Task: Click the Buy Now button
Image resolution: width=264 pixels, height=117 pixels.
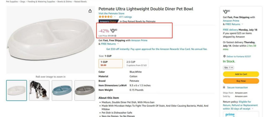Action: (x=241, y=81)
